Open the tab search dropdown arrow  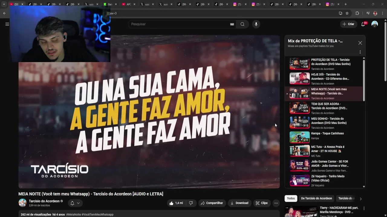(4, 4)
